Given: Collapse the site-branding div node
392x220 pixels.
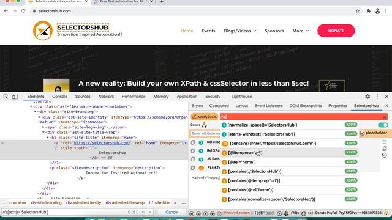Looking at the screenshot, I should point(36,112).
